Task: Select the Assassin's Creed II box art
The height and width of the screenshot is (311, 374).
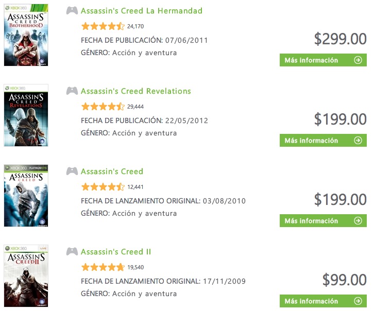Action: pyautogui.click(x=26, y=276)
